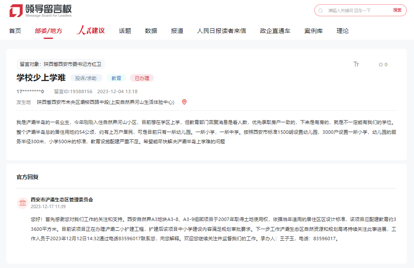Viewport: 414px width, 268px height.
Task: Click the 发生地 address text
Action: coord(106,102)
